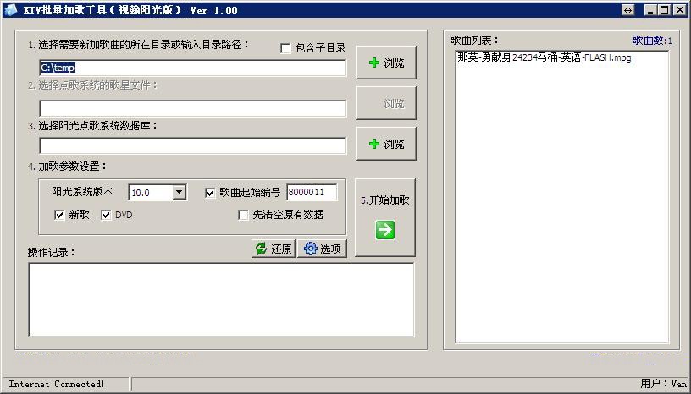The height and width of the screenshot is (394, 691).
Task: Click the 4. 加歌参数设置 label
Action: tap(68, 167)
